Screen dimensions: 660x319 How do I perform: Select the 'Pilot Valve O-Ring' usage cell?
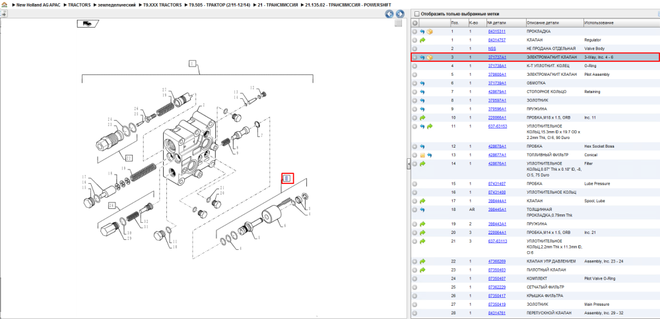pyautogui.click(x=599, y=279)
